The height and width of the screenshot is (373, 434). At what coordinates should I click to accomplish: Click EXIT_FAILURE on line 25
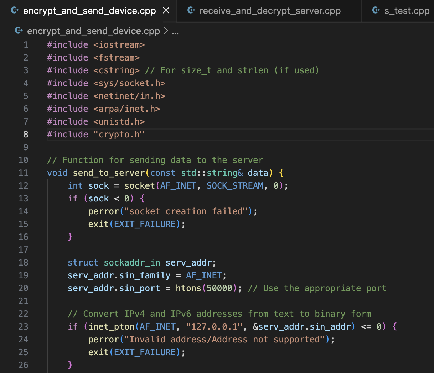[145, 352]
